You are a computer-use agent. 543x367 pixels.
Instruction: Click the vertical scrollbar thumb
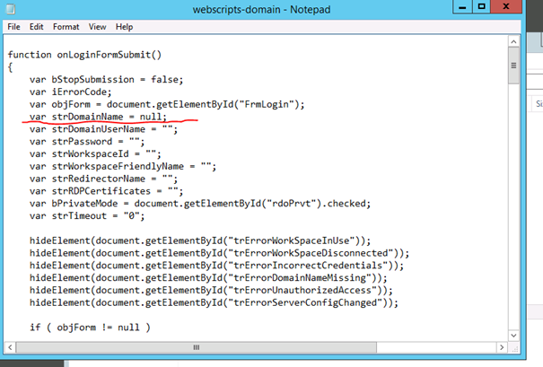click(513, 66)
